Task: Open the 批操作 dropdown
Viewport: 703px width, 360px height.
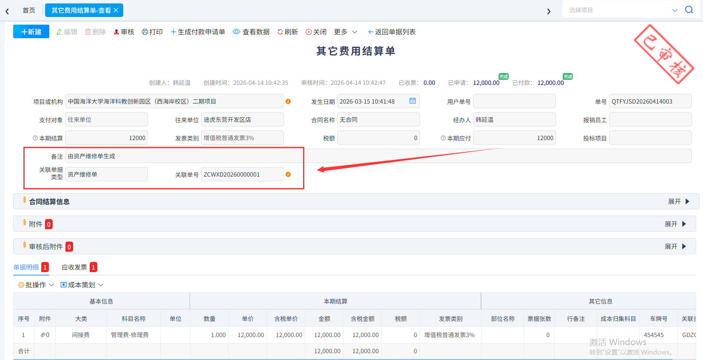Action: (x=36, y=285)
